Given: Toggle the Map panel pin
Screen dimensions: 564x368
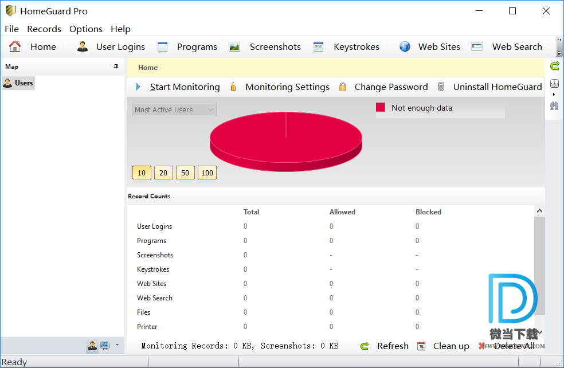Looking at the screenshot, I should click(x=116, y=66).
